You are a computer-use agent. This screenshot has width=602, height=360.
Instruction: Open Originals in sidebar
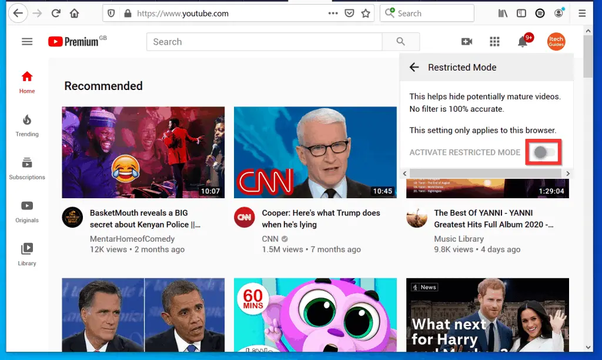click(x=27, y=212)
